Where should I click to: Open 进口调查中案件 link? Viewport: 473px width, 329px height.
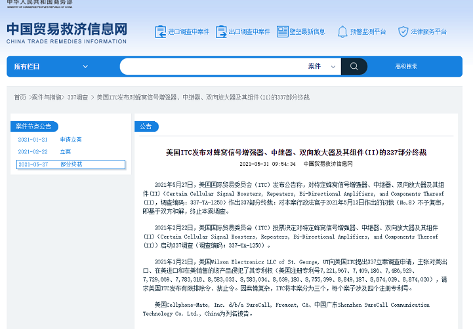[x=188, y=31]
